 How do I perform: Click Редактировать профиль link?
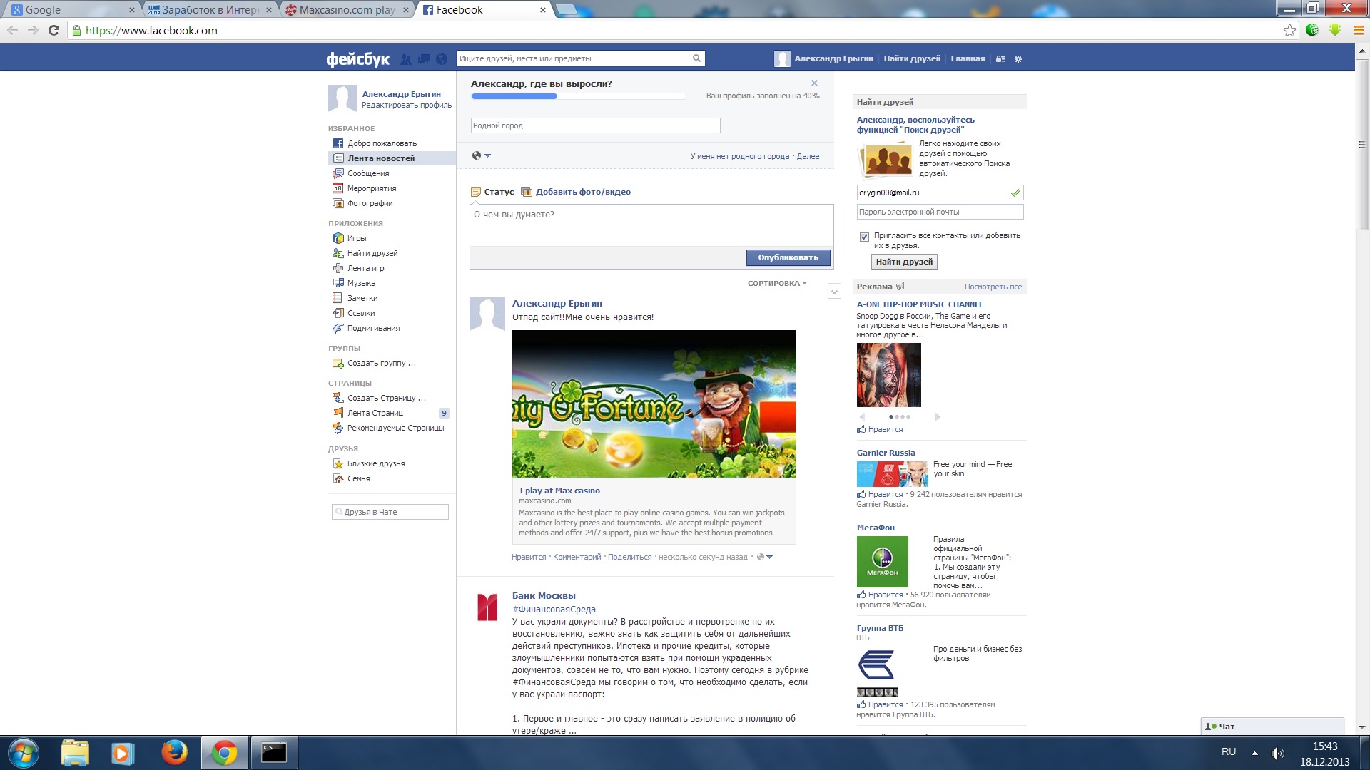pos(407,105)
